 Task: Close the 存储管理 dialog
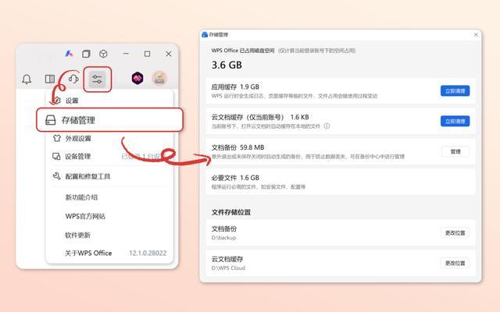476,34
